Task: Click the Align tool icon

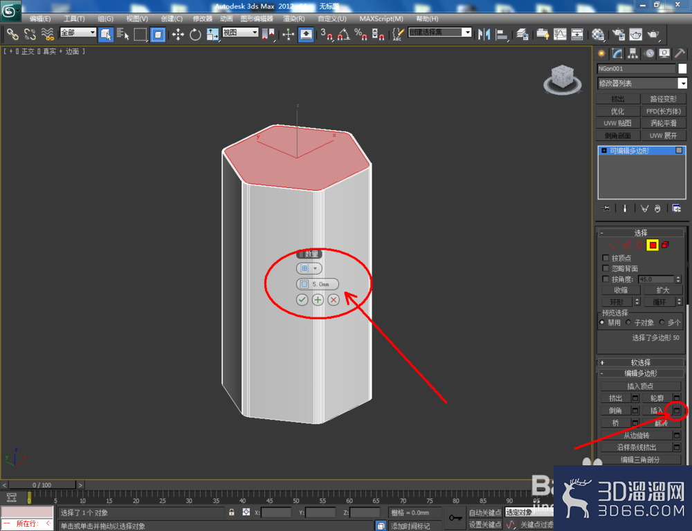Action: pos(502,35)
